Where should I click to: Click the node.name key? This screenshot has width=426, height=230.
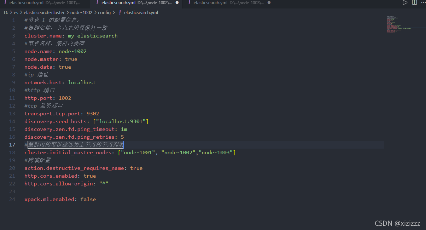coord(39,51)
